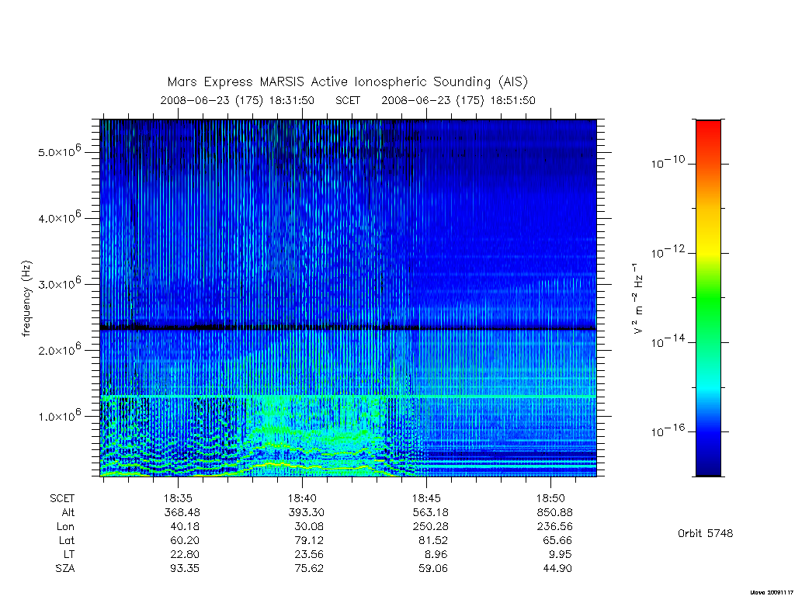This screenshot has width=795, height=596.
Task: Click the end time 18:51:50 label
Action: pos(458,100)
